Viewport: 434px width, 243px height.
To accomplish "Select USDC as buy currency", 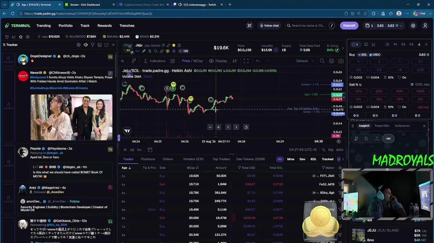I will (x=375, y=55).
